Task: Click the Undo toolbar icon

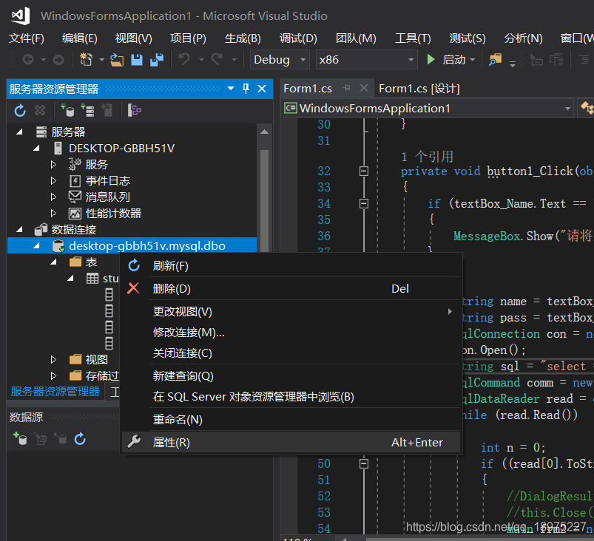Action: click(x=184, y=59)
